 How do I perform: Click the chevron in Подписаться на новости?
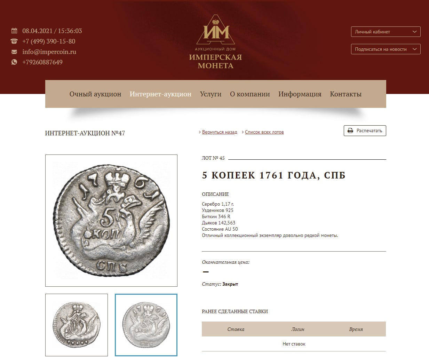click(414, 49)
